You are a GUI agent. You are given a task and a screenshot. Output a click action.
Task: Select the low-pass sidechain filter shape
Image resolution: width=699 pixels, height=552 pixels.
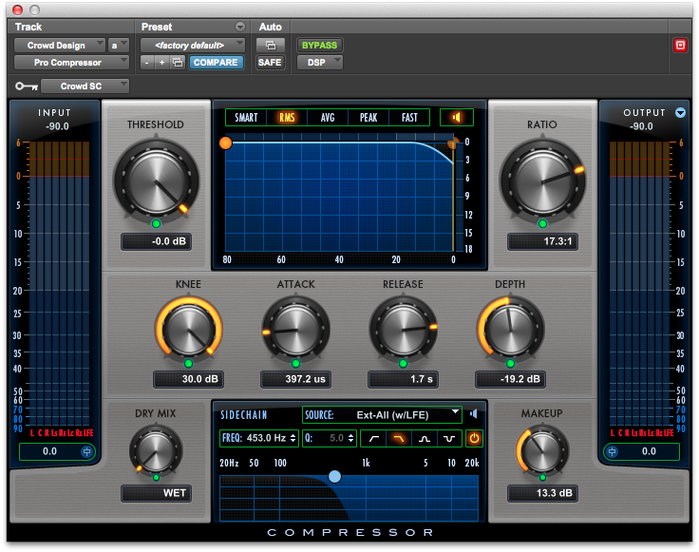401,439
